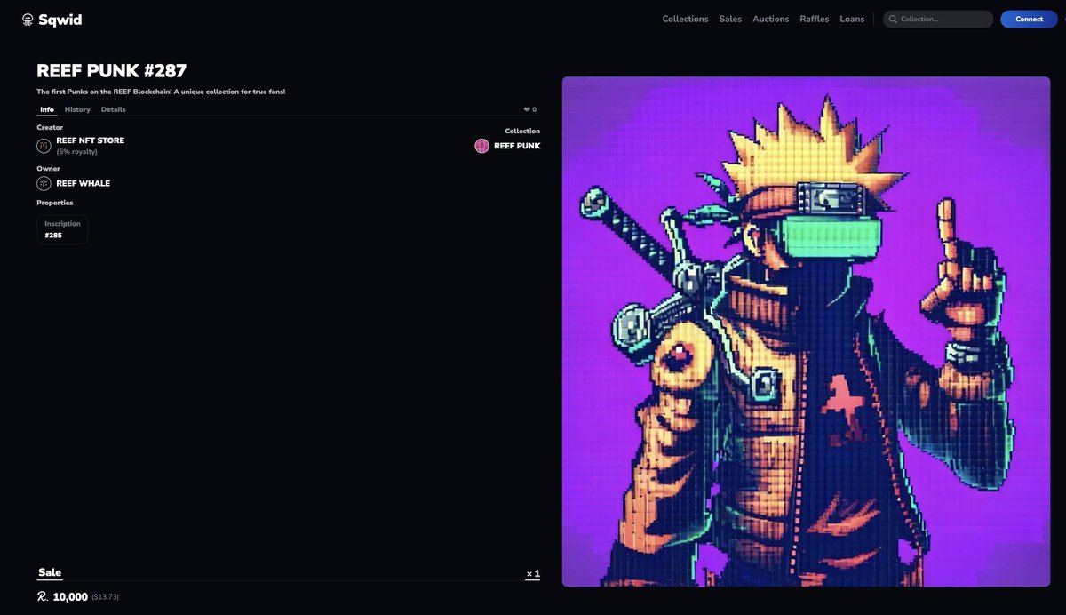
Task: Click the Collection search field
Action: [x=938, y=19]
